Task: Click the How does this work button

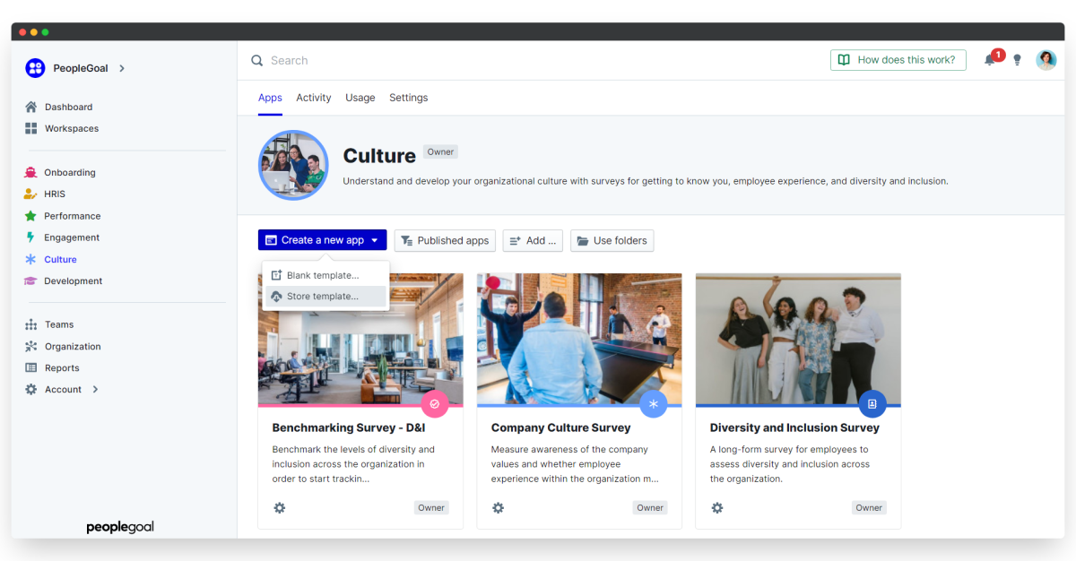Action: [898, 60]
